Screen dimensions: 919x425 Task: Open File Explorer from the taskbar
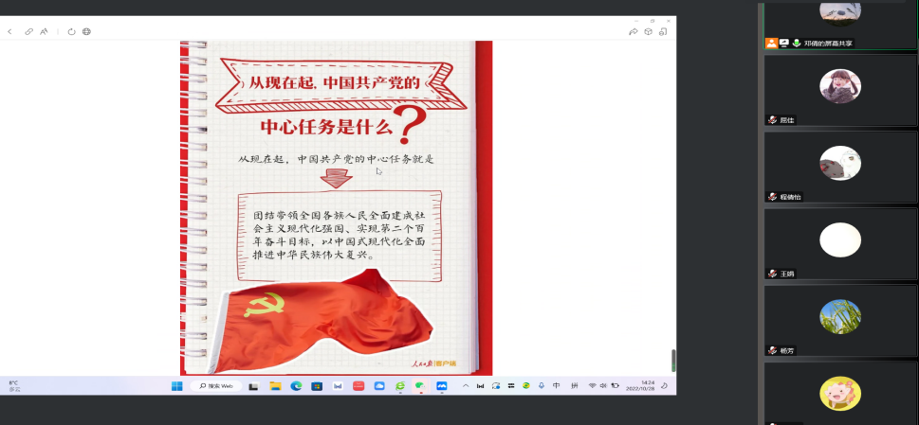275,386
